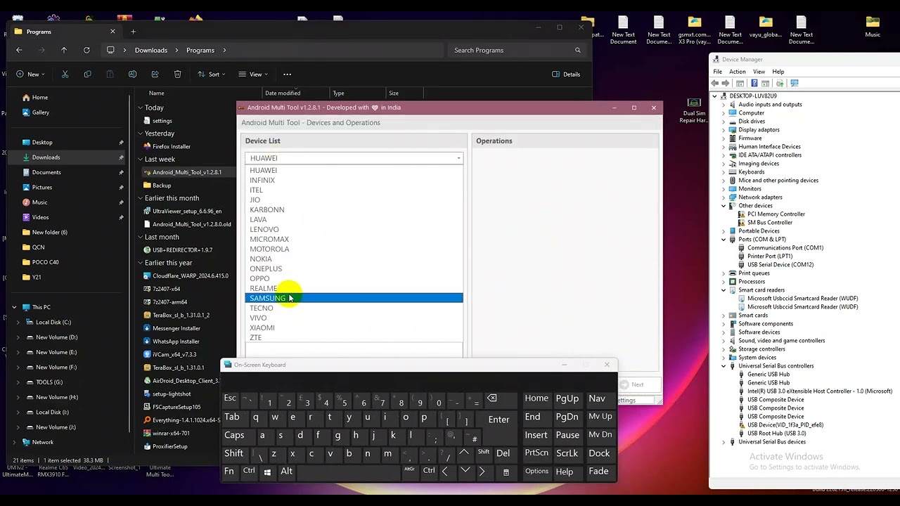Click the Enter key on On-Screen Keyboard
Screen dimensions: 900x506
pos(499,420)
